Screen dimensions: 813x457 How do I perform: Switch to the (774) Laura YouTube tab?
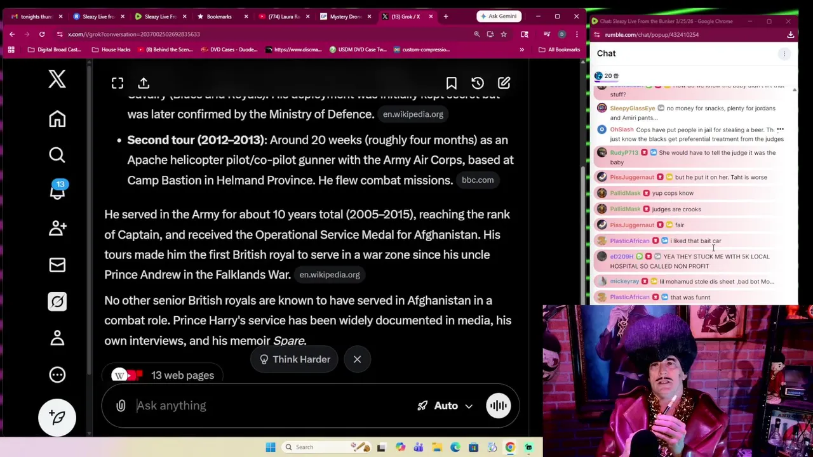pyautogui.click(x=282, y=17)
